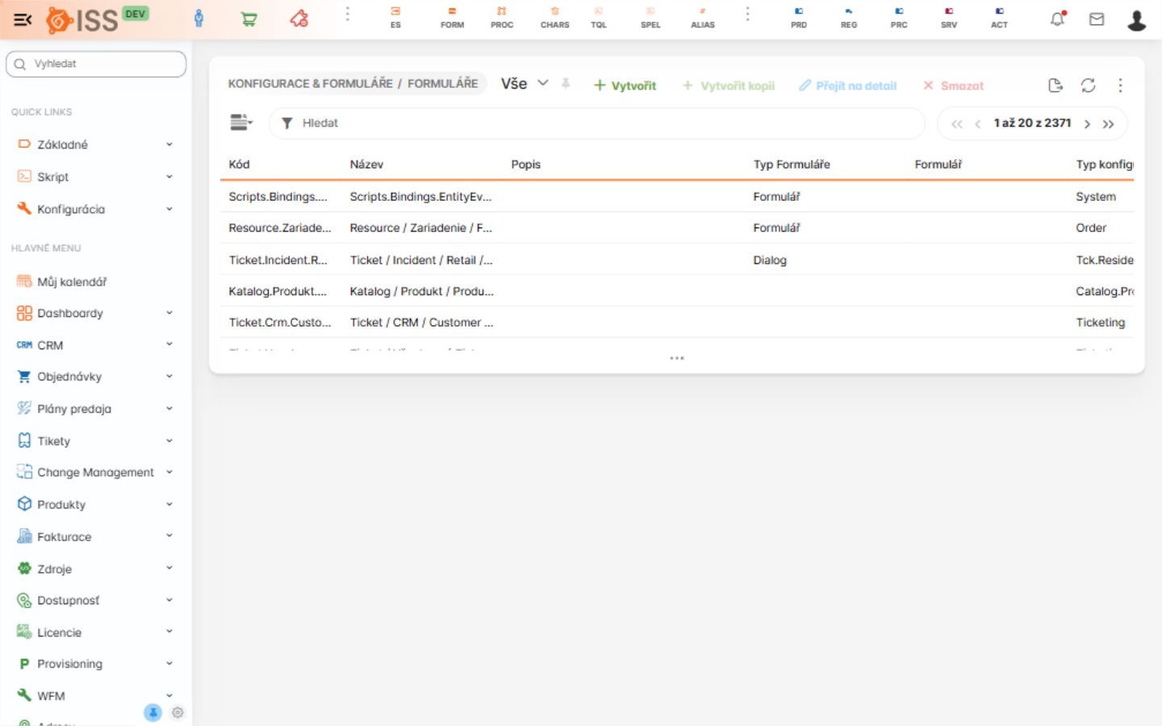This screenshot has height=726, width=1162.
Task: Open the table more-options menu
Action: (x=1120, y=86)
